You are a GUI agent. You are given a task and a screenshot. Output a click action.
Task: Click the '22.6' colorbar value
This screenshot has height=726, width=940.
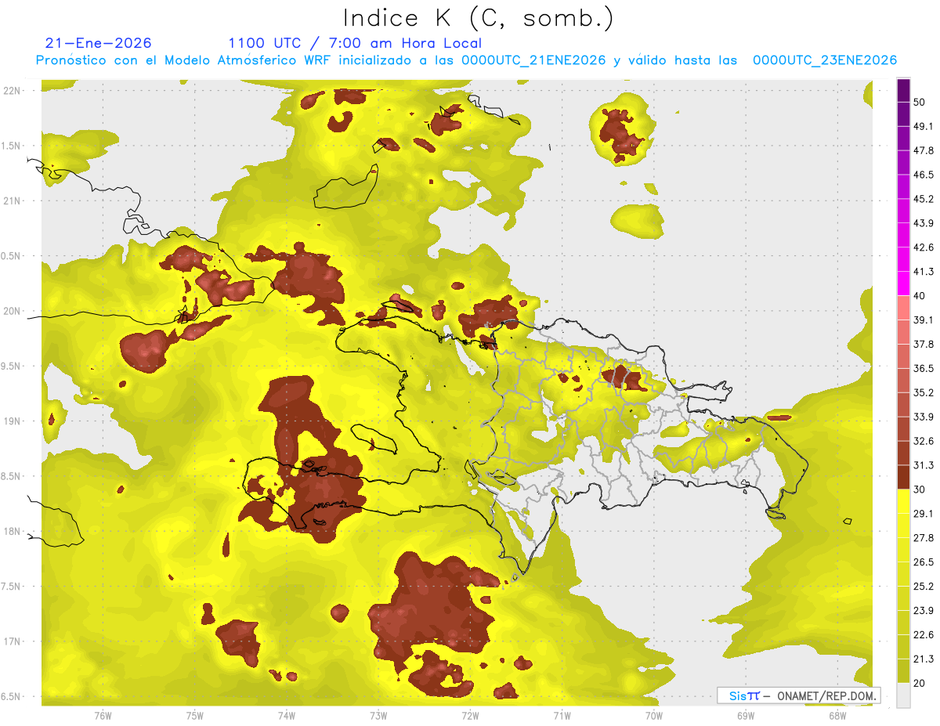(x=924, y=635)
